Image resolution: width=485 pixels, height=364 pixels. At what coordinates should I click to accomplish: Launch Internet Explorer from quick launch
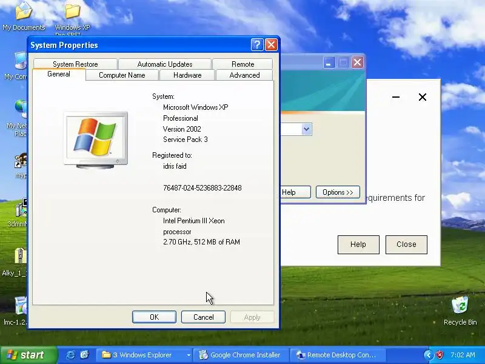[x=70, y=355]
